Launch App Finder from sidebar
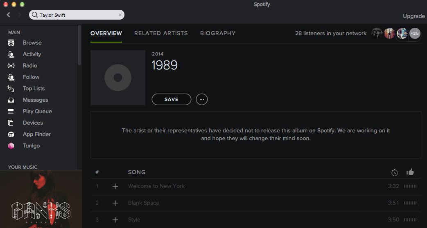The image size is (427, 228). 11,134
